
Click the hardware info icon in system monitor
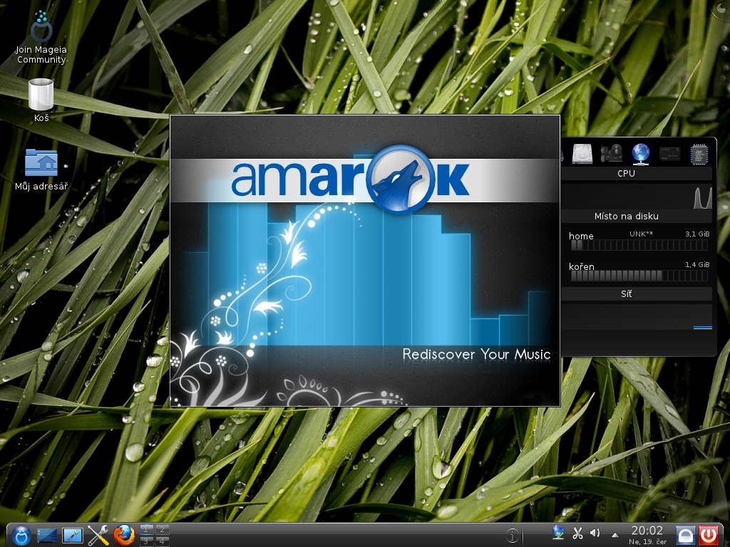(611, 154)
